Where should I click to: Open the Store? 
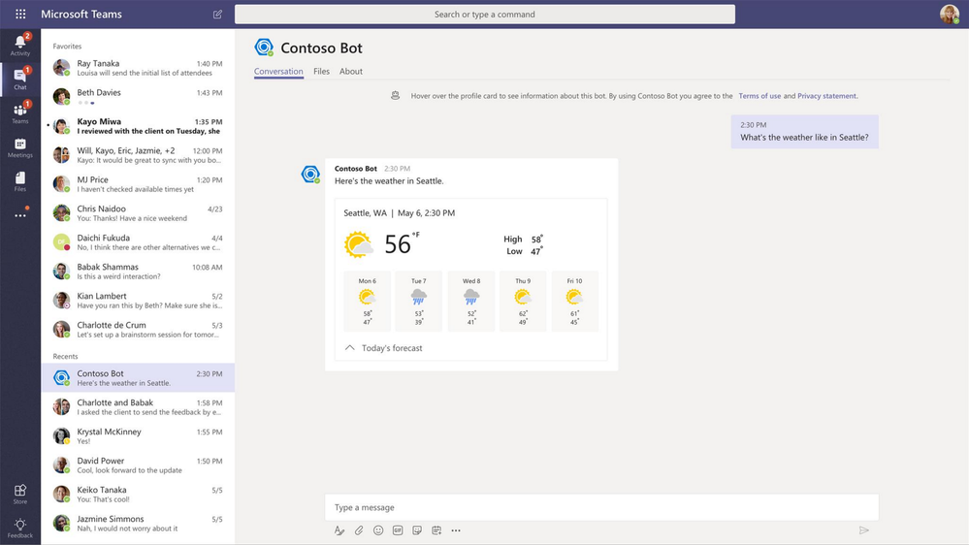pos(20,494)
